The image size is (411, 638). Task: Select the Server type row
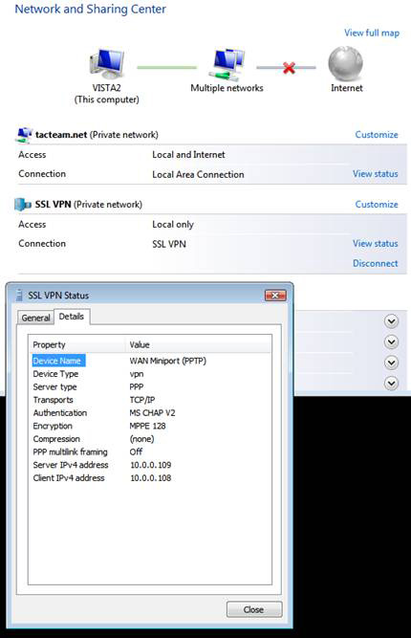point(150,387)
